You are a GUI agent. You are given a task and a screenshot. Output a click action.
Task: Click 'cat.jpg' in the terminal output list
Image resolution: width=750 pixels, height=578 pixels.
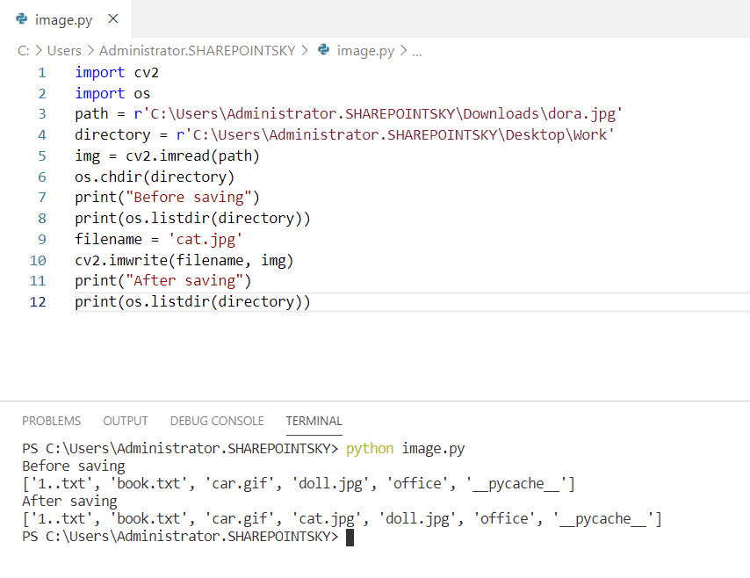click(x=327, y=519)
